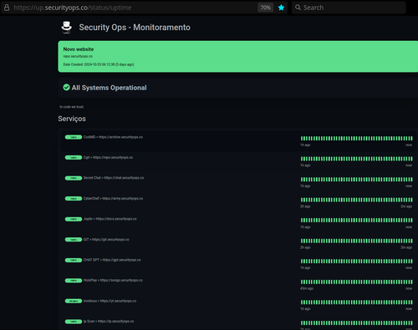Click the heartbeat bar for Ip Scan
418x330 pixels.
click(x=356, y=322)
